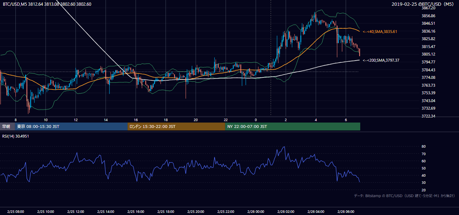This screenshot has height=215, width=459.
Task: Click hour tick 8 under the price chart
Action: click(15, 120)
